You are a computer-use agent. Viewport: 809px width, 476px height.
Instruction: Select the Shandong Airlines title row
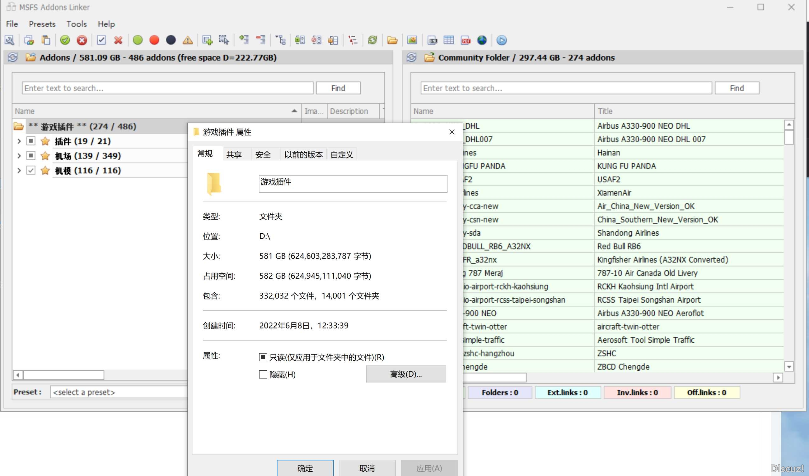point(628,233)
